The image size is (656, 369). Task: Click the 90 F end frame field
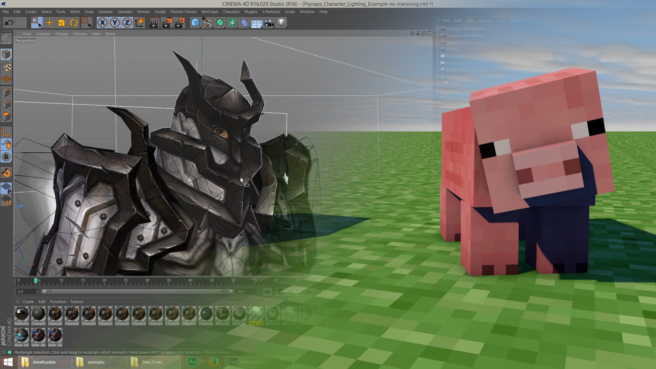click(x=248, y=292)
